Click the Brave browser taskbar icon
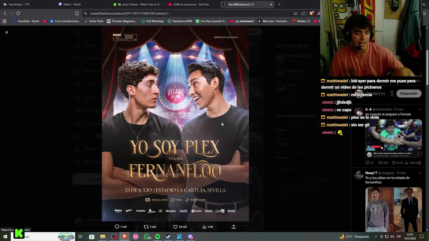The image size is (429, 241). pos(125,237)
